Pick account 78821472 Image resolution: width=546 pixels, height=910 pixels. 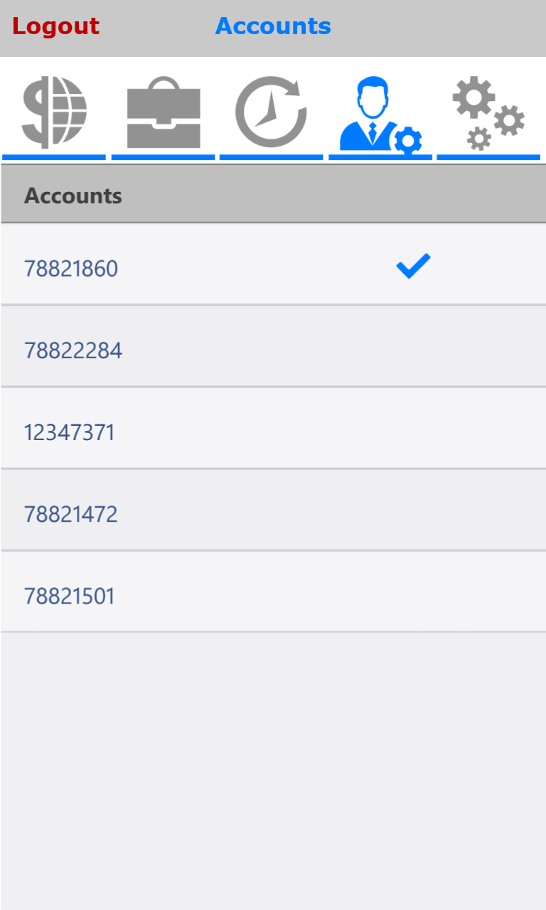pos(71,514)
